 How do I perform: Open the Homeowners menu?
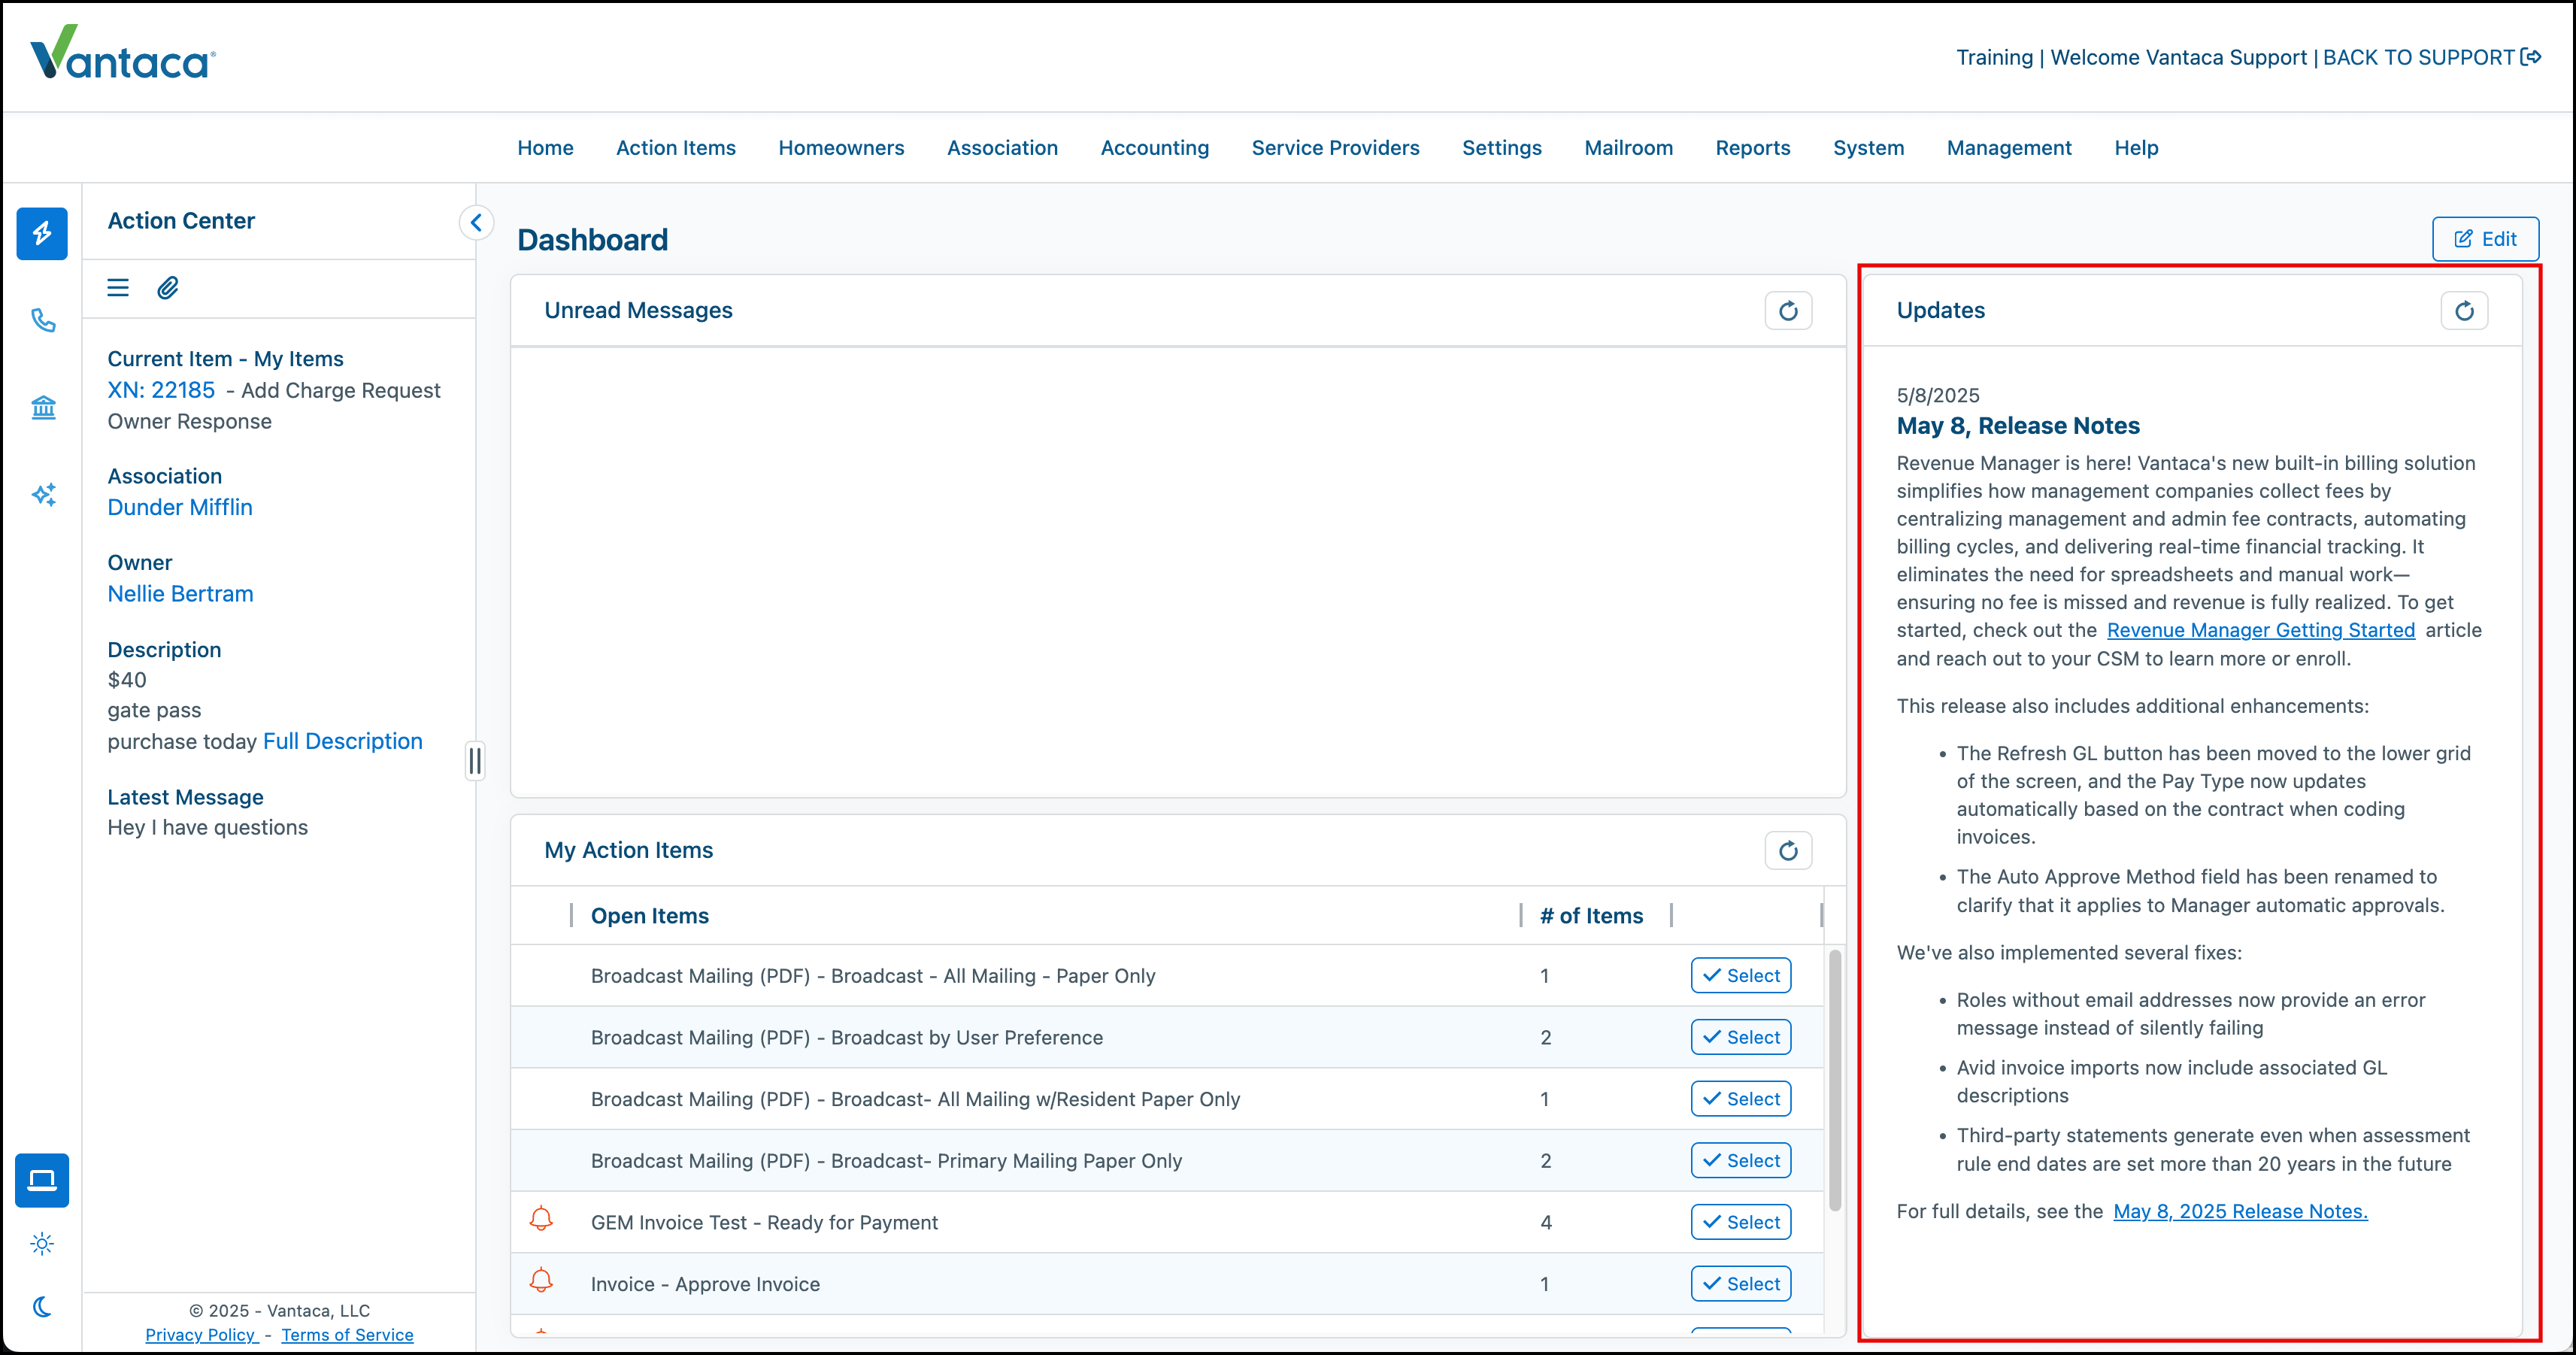pos(841,148)
